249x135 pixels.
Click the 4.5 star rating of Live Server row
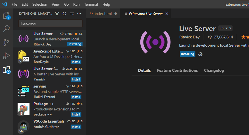coord(79,34)
